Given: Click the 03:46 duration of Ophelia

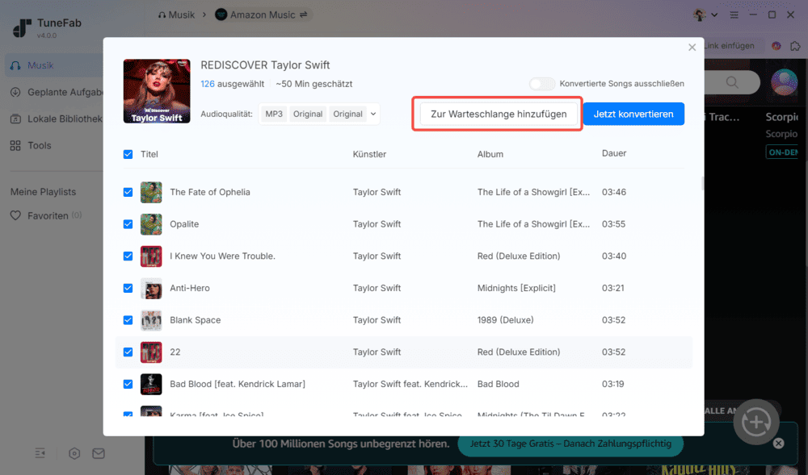Looking at the screenshot, I should tap(614, 192).
